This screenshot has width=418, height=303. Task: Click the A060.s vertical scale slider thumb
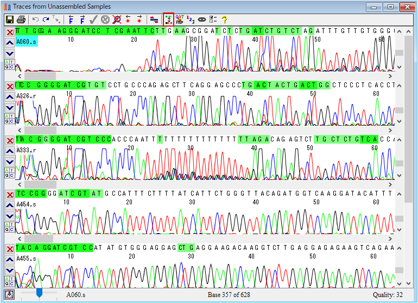(x=399, y=53)
